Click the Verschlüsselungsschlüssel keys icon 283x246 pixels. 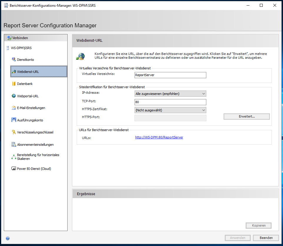[14, 132]
